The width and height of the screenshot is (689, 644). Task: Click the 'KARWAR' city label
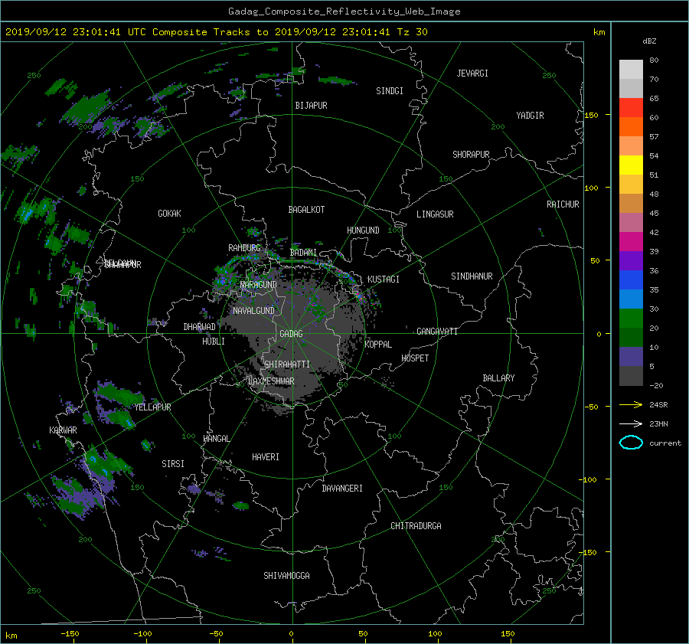(63, 430)
